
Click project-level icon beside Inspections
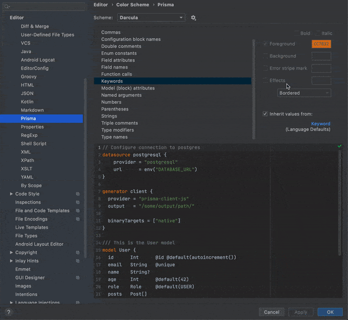[x=78, y=202]
